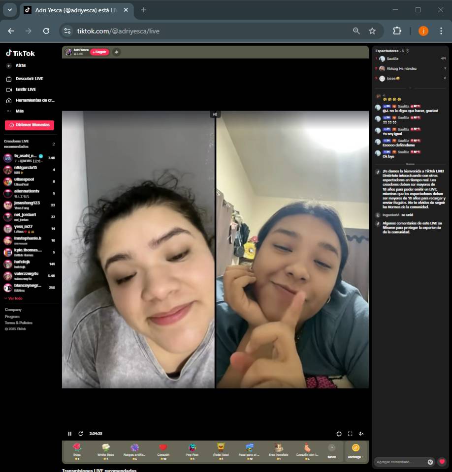Expand the More gifts panel
Image resolution: width=452 pixels, height=472 pixels.
pos(332,450)
